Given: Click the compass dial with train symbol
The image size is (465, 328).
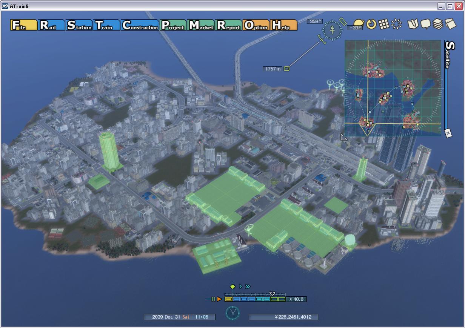Looking at the screenshot, I should coord(333,29).
